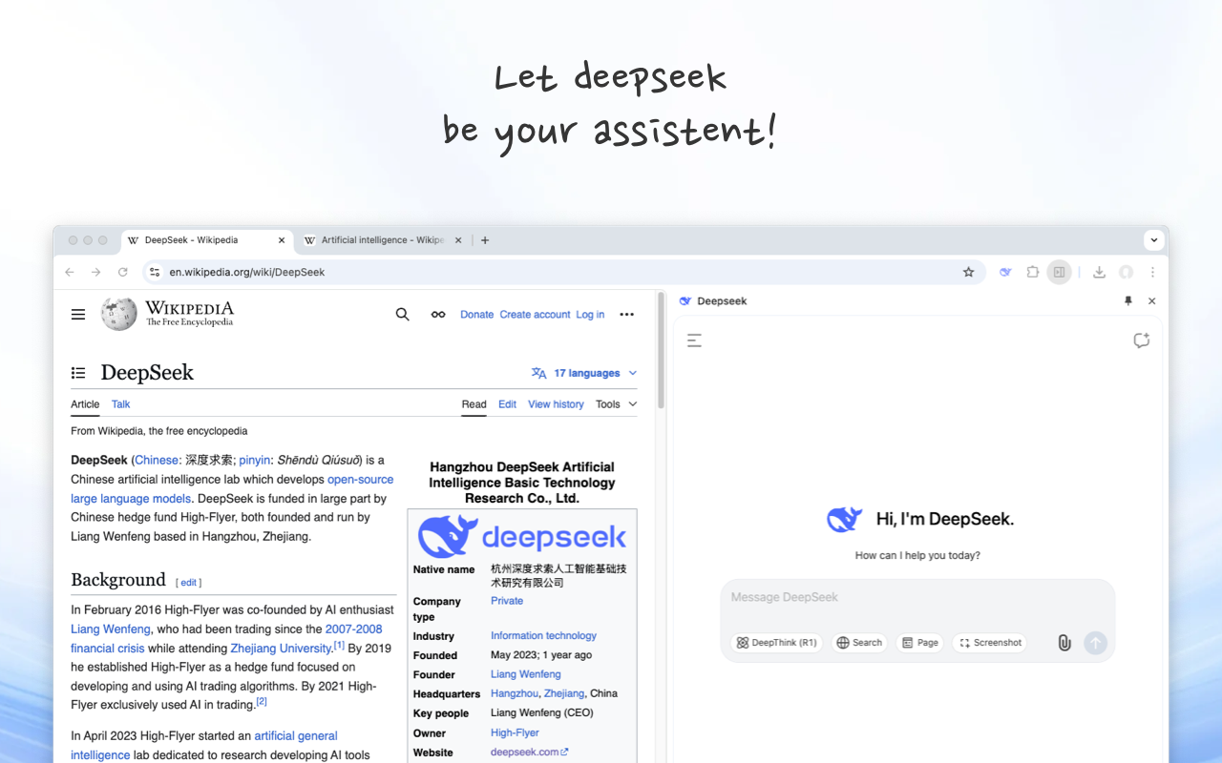Click the Wikipedia page scrollbar
Image resolution: width=1222 pixels, height=763 pixels.
pos(661,349)
